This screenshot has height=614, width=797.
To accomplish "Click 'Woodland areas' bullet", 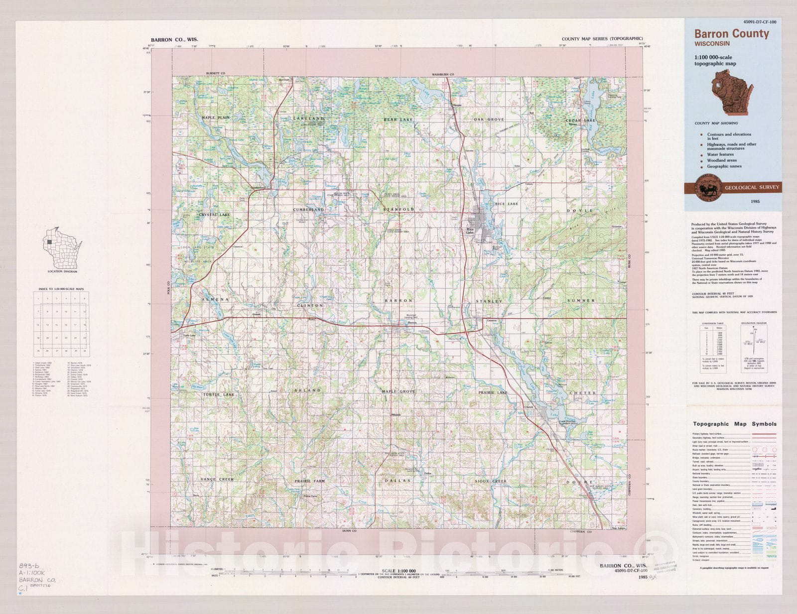I will pos(722,160).
